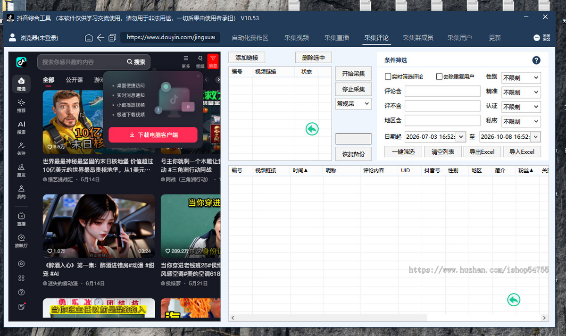Open 关注 in the Douyin sidebar

click(21, 149)
